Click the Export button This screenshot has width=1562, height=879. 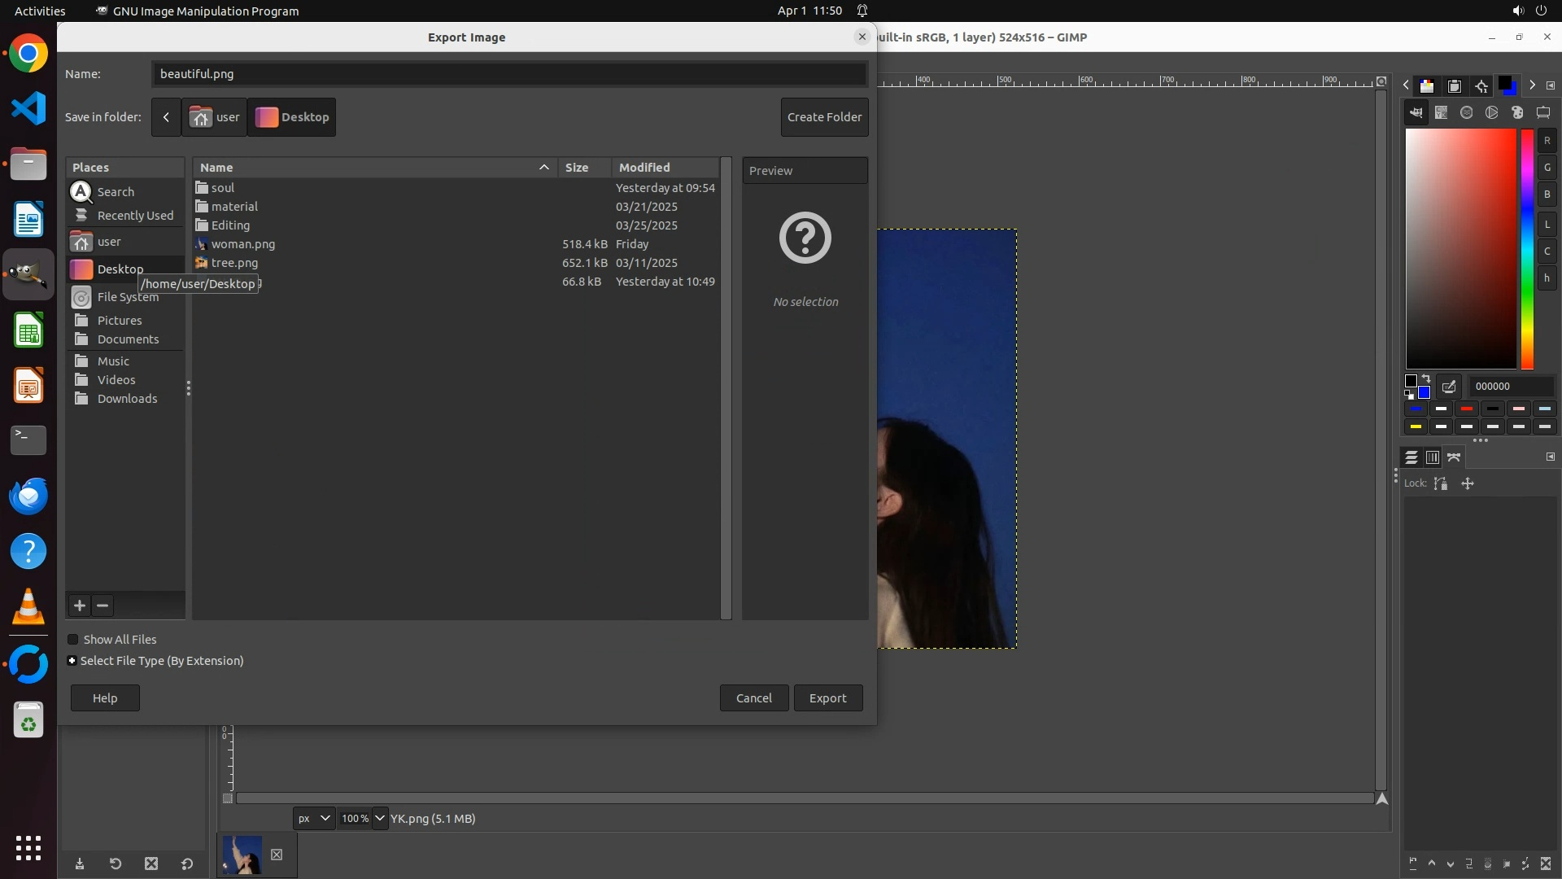tap(827, 698)
